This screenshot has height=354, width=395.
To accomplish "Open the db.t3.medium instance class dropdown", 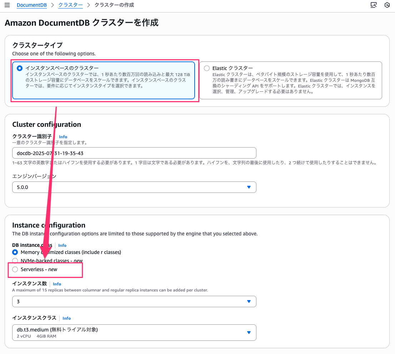I will (x=134, y=333).
